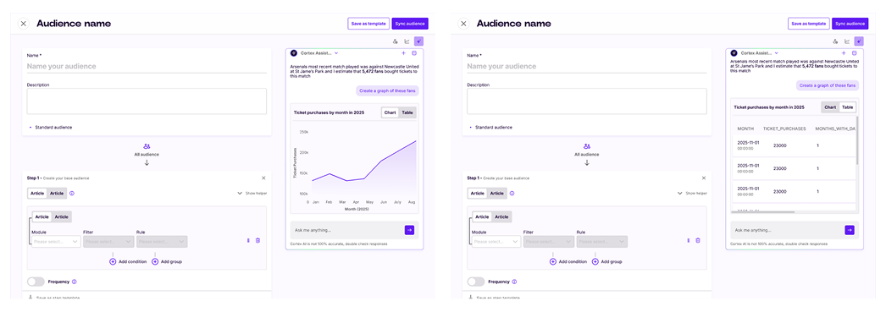Image resolution: width=886 pixels, height=312 pixels.
Task: Close the audience editor in the chart-view screen
Action: point(23,24)
